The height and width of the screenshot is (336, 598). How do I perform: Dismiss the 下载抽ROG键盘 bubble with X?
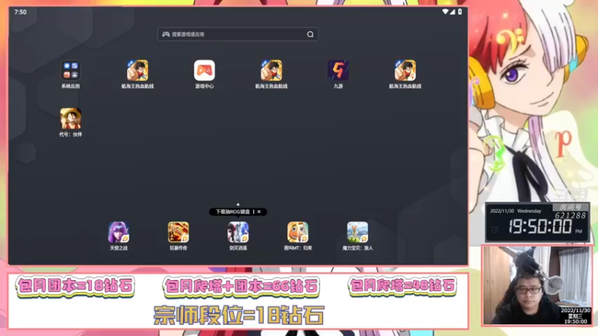[259, 212]
